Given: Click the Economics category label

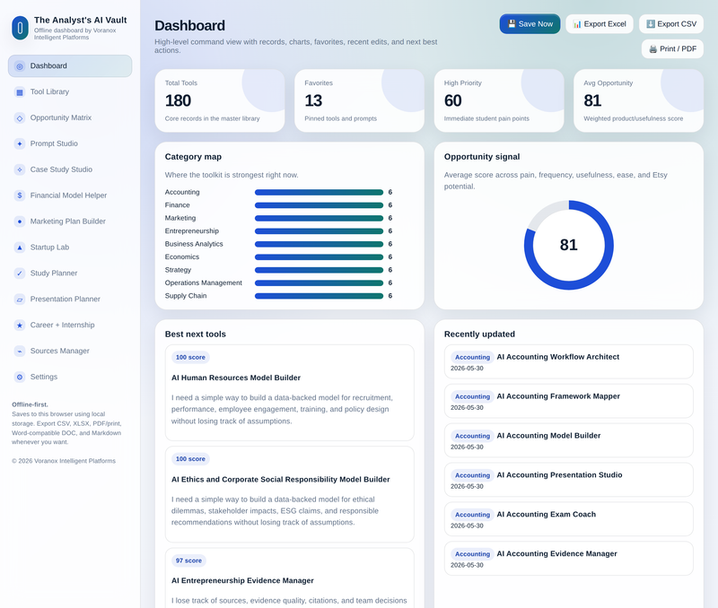Looking at the screenshot, I should [x=182, y=257].
